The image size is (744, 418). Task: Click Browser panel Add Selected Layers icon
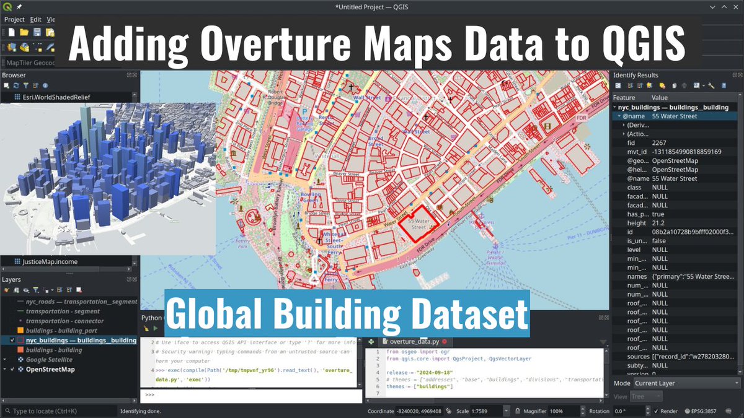click(x=7, y=85)
